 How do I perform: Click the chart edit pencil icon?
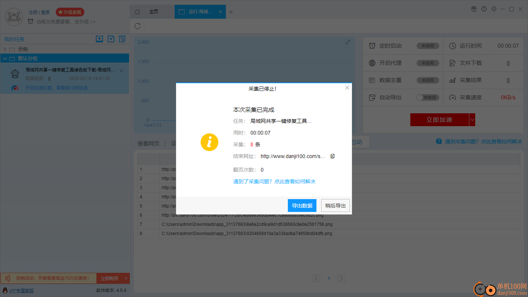[348, 42]
